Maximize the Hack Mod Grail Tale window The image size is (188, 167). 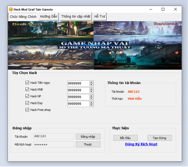tap(163, 9)
